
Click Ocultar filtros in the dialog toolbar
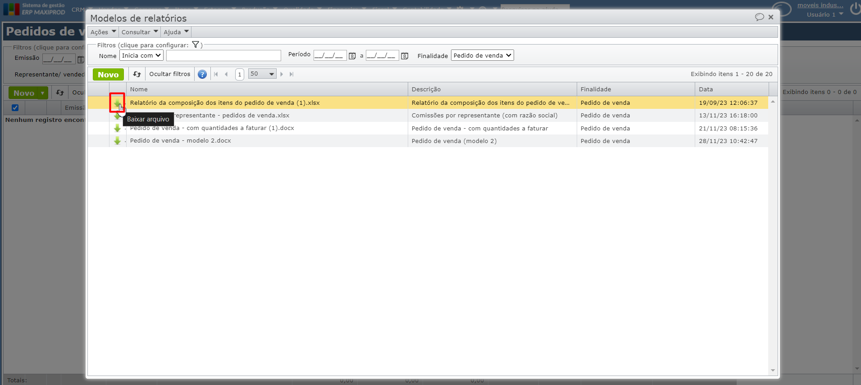click(170, 74)
